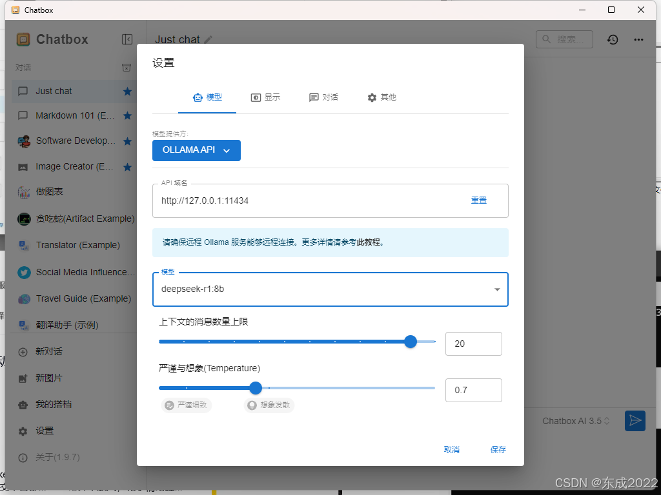Open Translator (Example) icon
Viewport: 661px width, 495px height.
(x=24, y=246)
